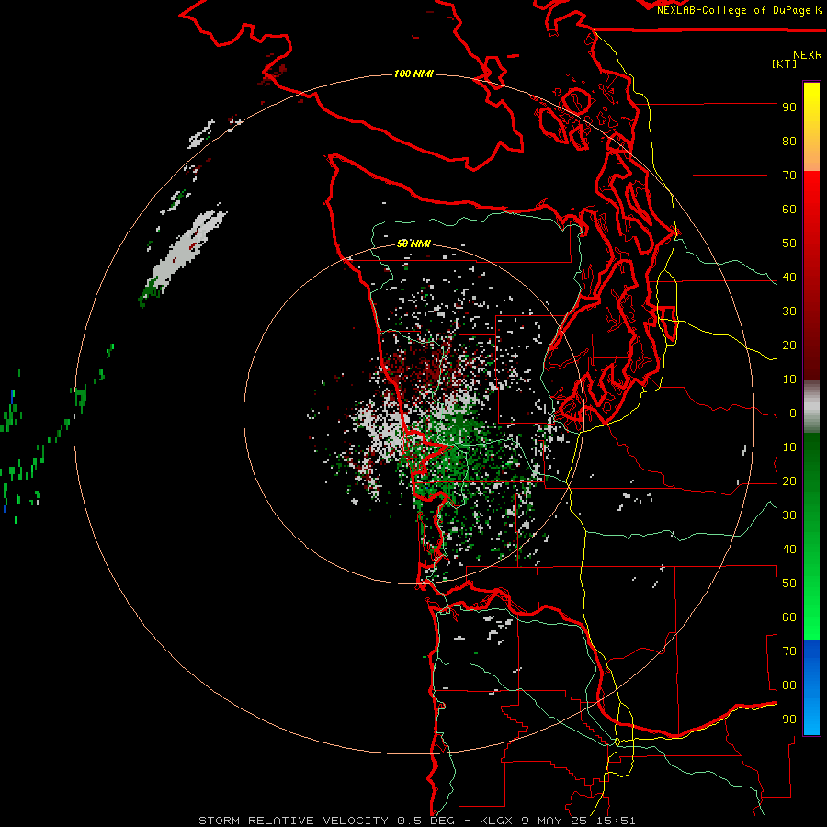Click the 60 value on the velocity scale
This screenshot has width=827, height=827.
pos(789,209)
